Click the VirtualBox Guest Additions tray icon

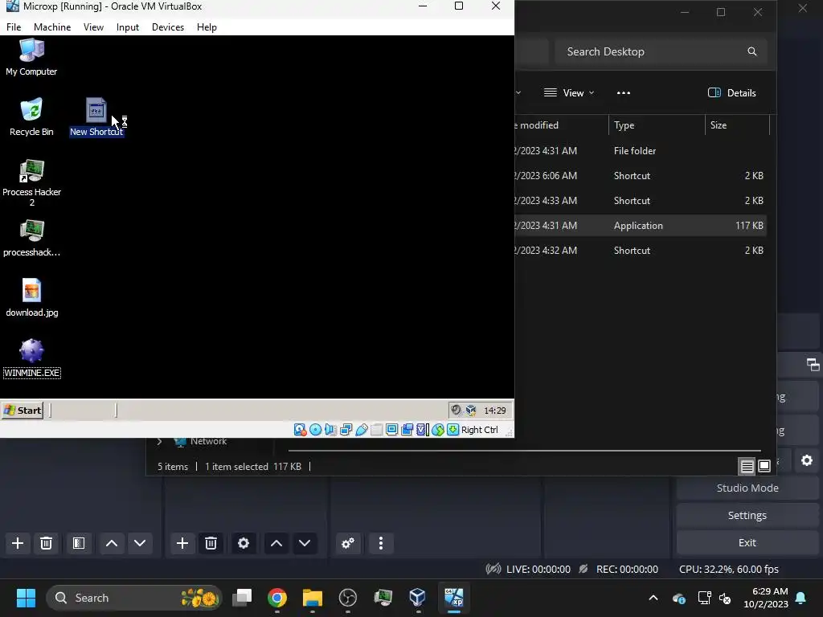[471, 411]
